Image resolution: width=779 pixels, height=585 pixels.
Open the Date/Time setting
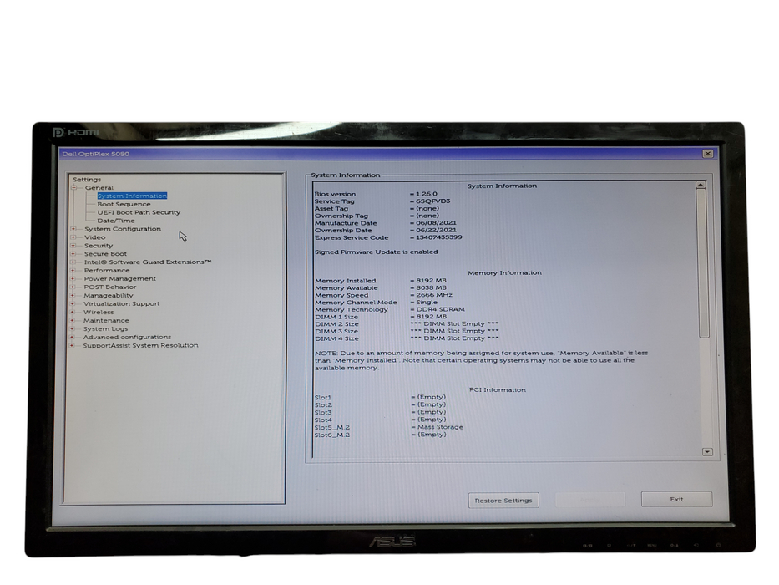(x=116, y=221)
